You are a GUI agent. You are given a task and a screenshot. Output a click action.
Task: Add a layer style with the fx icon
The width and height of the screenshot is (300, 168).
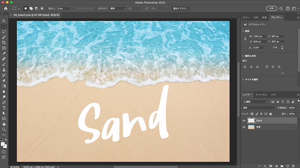(265, 166)
